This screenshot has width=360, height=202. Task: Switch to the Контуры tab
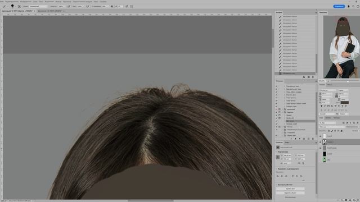tap(336, 118)
